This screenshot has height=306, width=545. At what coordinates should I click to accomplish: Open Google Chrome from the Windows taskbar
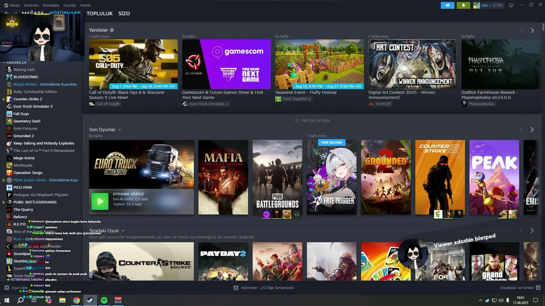pos(76,300)
